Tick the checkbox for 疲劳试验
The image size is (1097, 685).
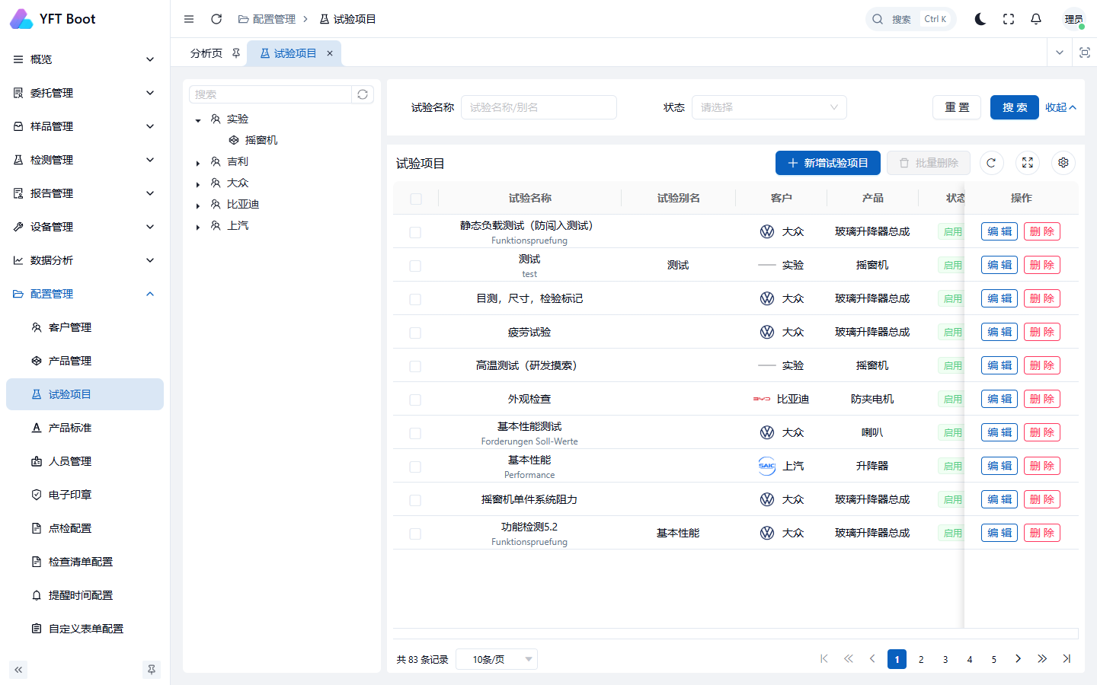(415, 333)
